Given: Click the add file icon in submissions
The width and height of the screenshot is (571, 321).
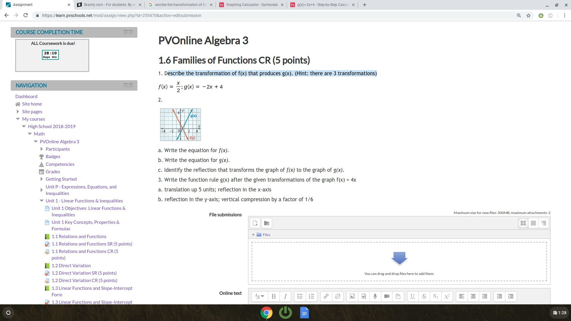Looking at the screenshot, I should click(x=255, y=223).
